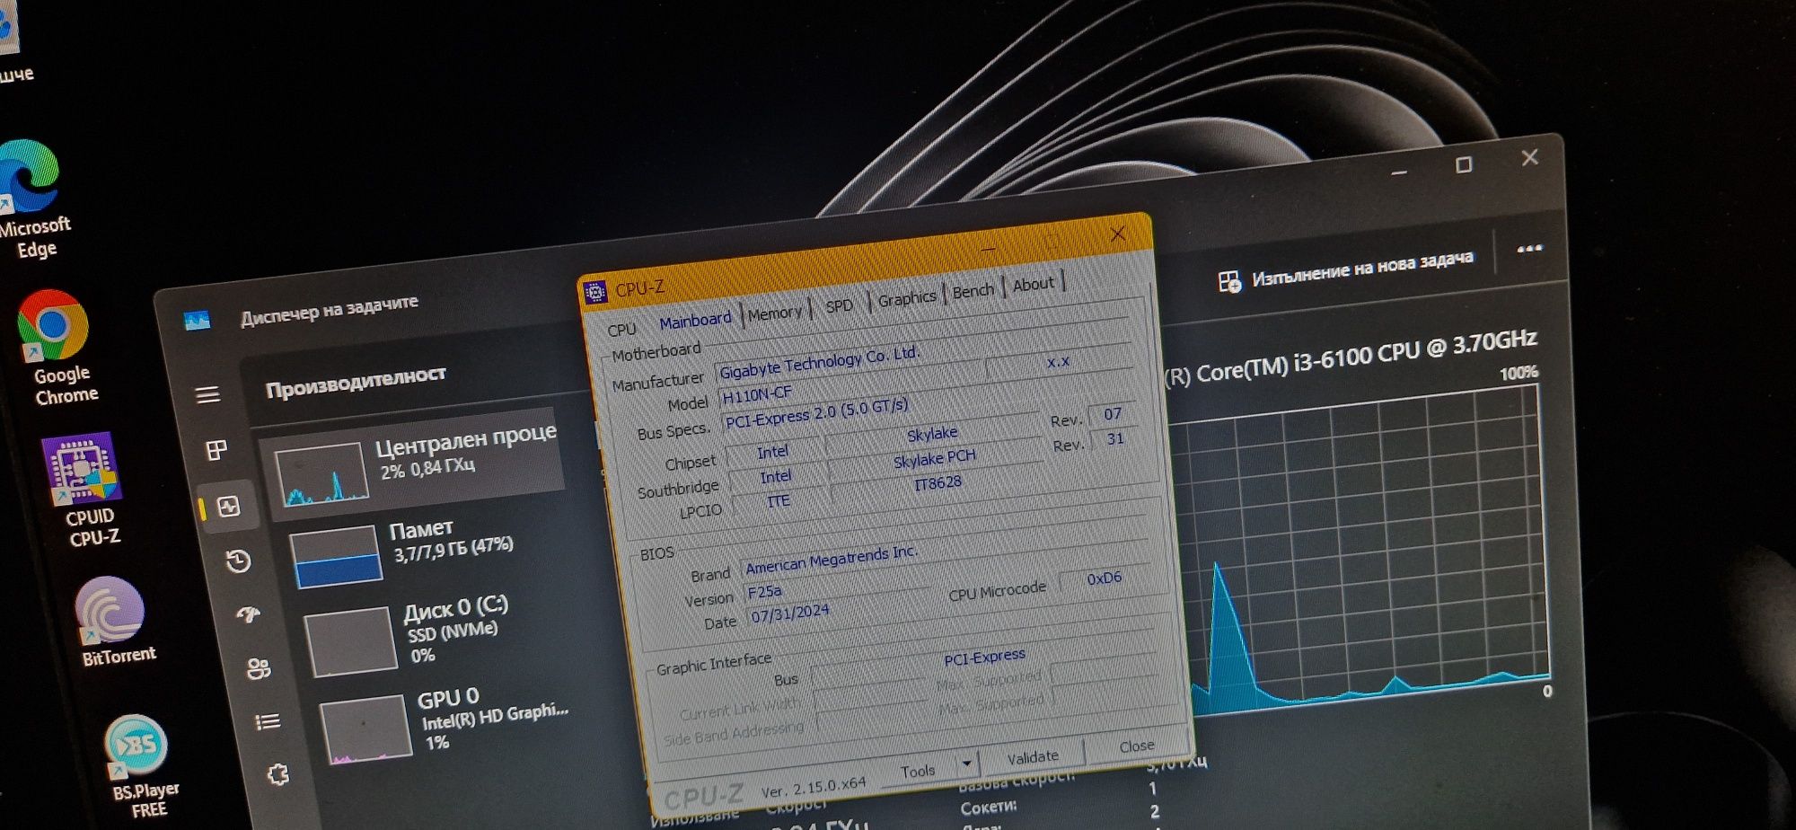Open Processes page in Task Manager sidebar
Image resolution: width=1796 pixels, height=830 pixels.
coord(216,450)
